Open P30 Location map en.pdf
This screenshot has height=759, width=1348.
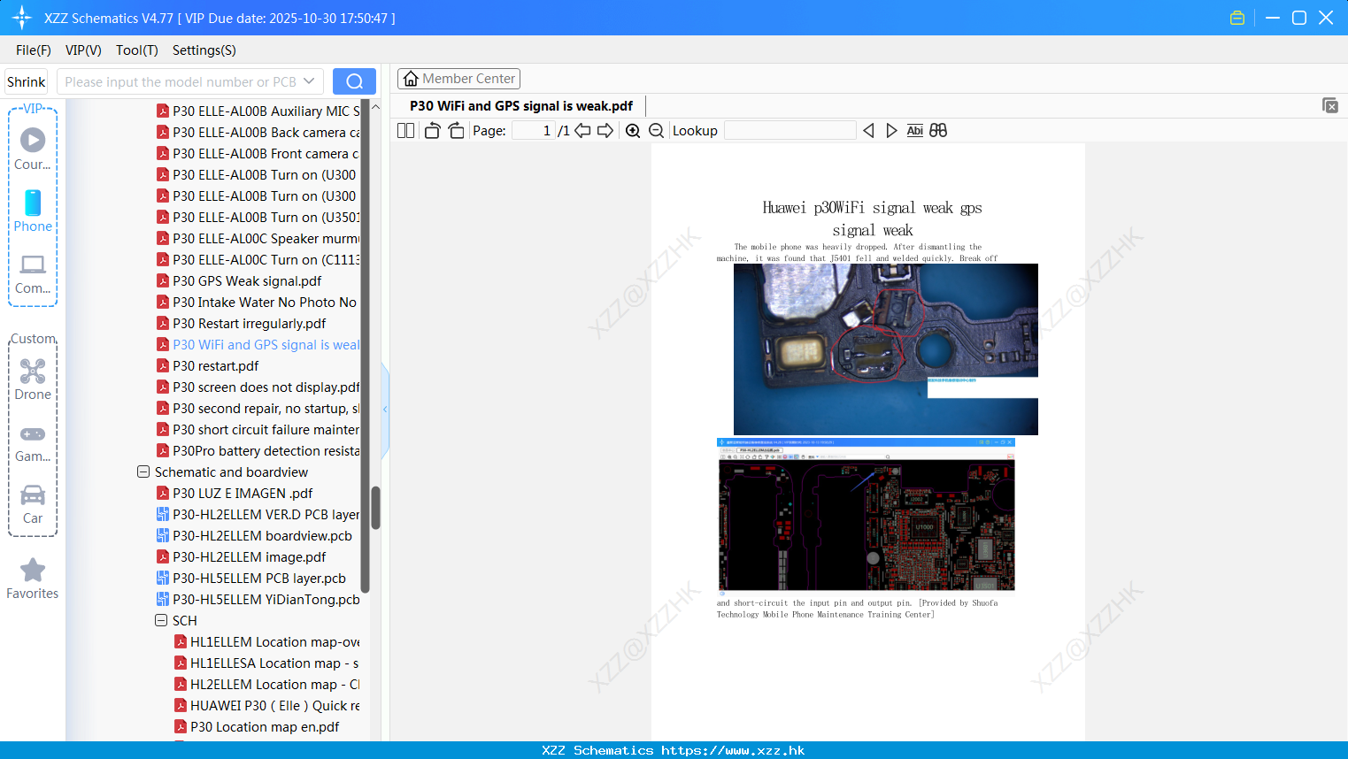[x=257, y=727]
